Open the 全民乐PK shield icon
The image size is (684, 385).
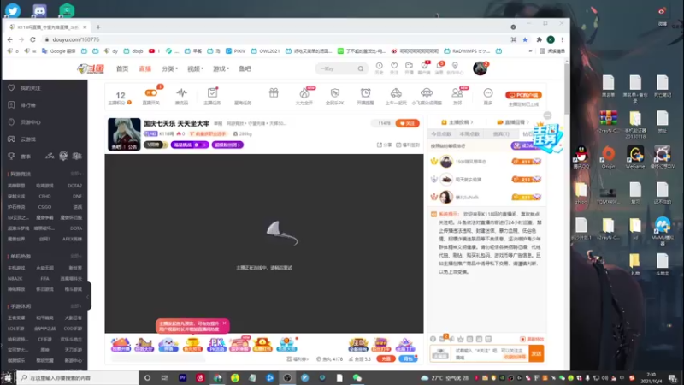[334, 92]
